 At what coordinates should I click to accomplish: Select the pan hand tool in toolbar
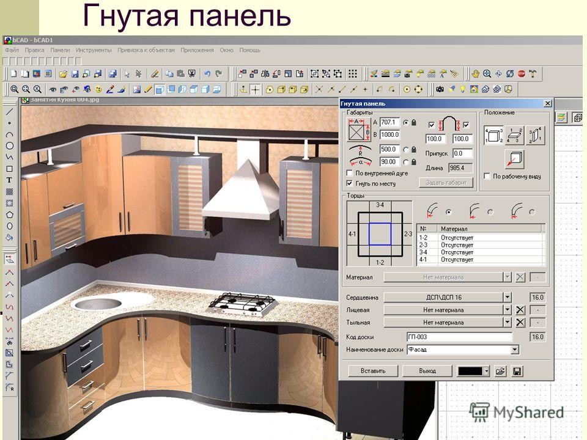coord(475,73)
